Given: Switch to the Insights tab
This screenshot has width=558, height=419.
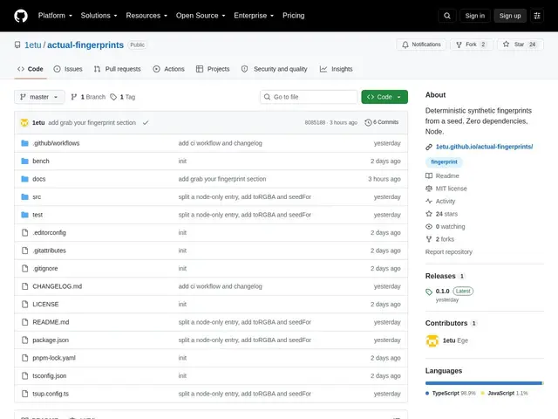Looking at the screenshot, I should [336, 69].
